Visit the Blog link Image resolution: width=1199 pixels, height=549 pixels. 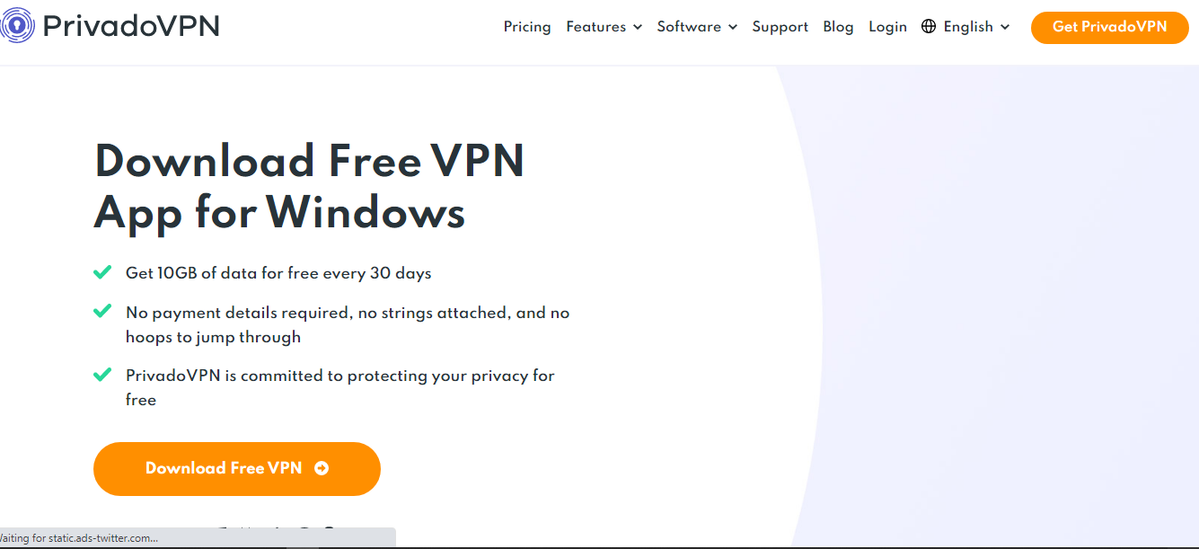[x=838, y=27]
